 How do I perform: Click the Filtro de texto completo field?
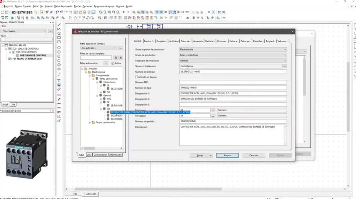[x=96, y=58]
